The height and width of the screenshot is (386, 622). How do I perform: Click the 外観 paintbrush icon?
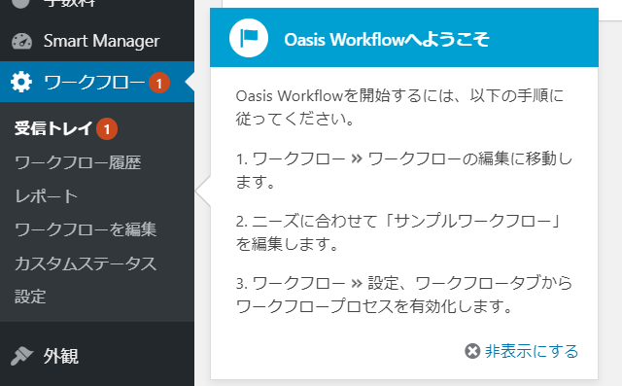(x=21, y=356)
